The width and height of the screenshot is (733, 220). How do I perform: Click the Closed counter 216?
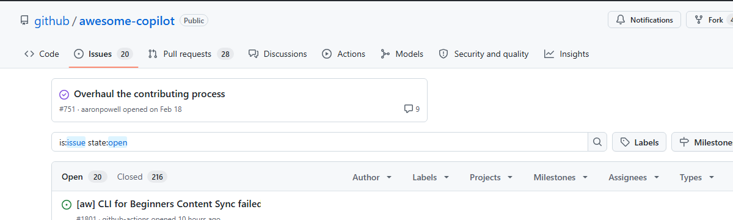(x=157, y=177)
